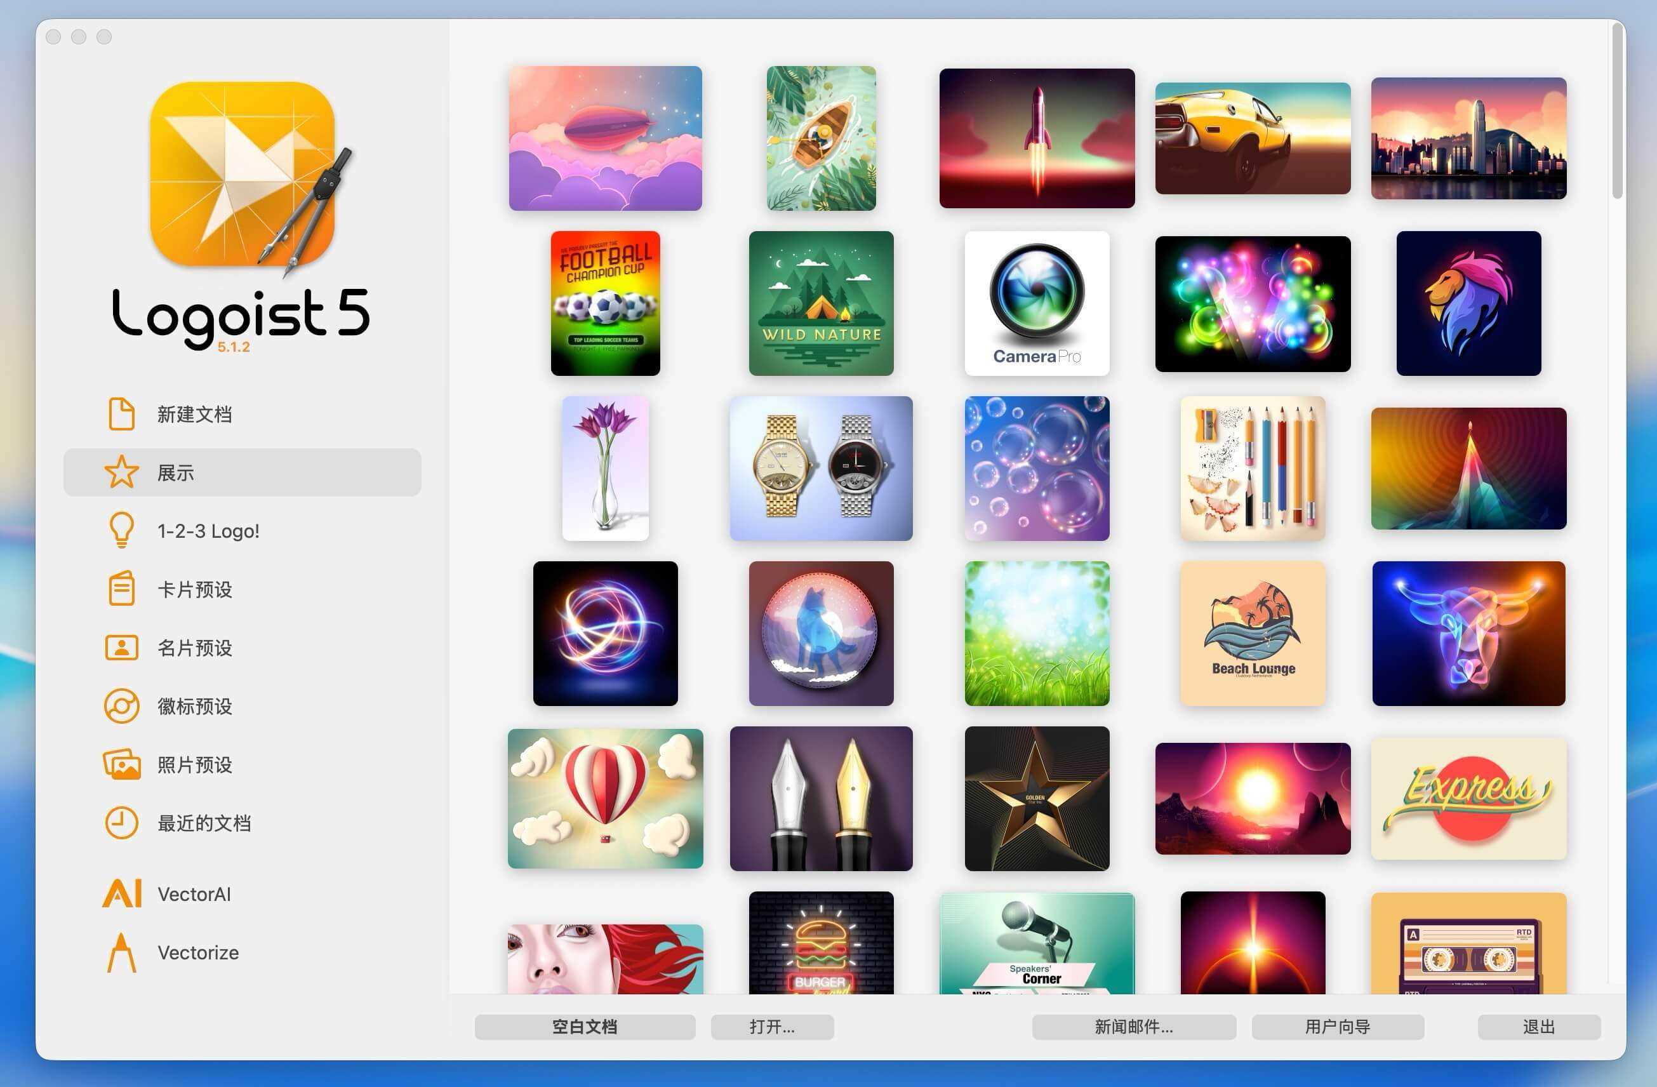Screen dimensions: 1657x1087
Task: Open the Vectorize tool
Action: tap(197, 952)
